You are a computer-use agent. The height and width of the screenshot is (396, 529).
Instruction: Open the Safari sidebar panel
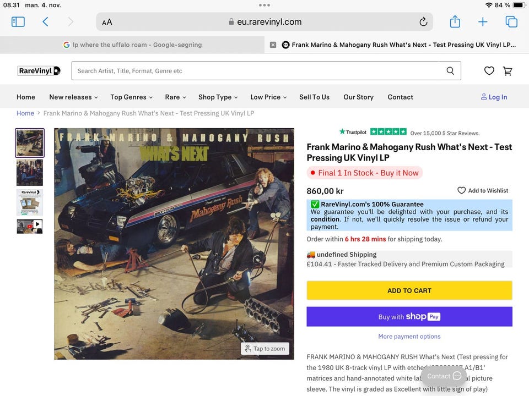18,22
